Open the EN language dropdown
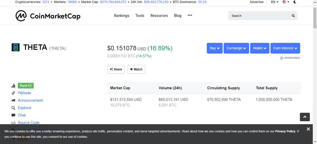This screenshot has height=144, width=317. [x=275, y=2]
